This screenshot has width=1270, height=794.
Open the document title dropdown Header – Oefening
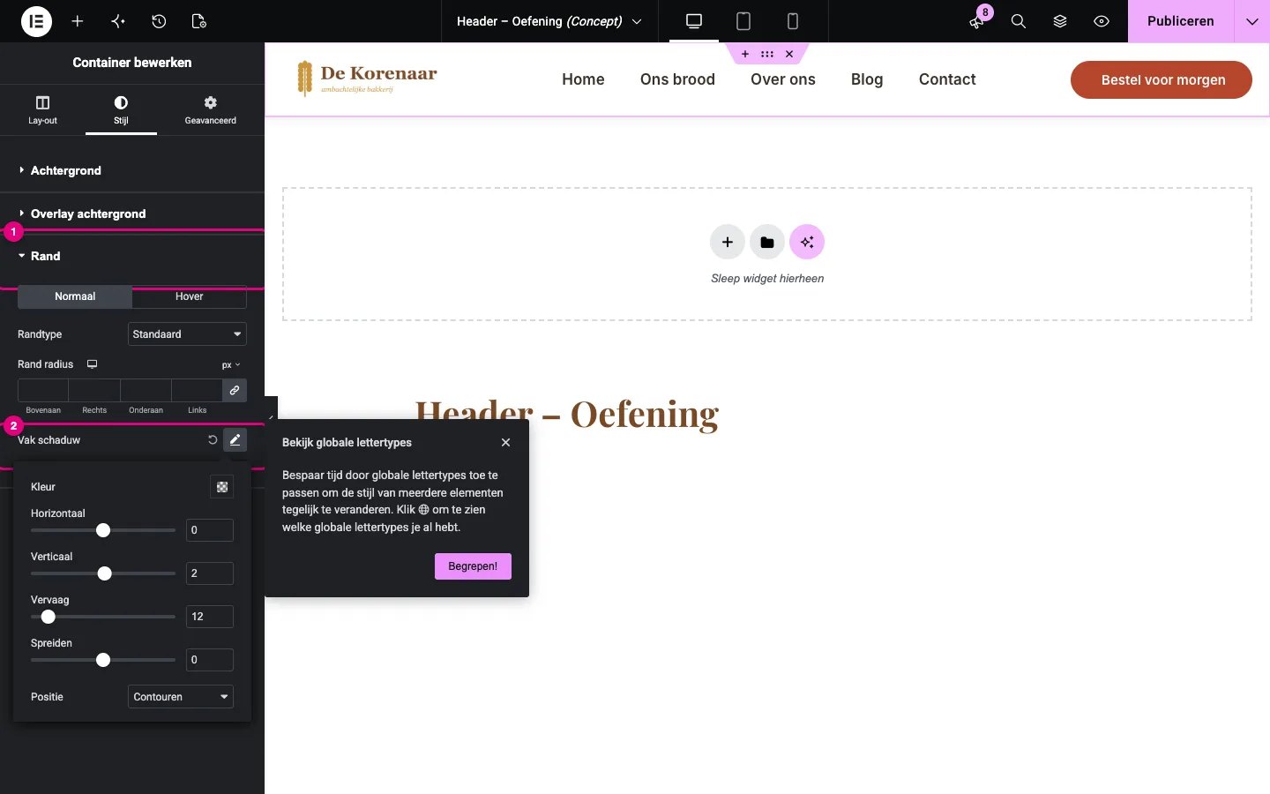[x=549, y=21]
